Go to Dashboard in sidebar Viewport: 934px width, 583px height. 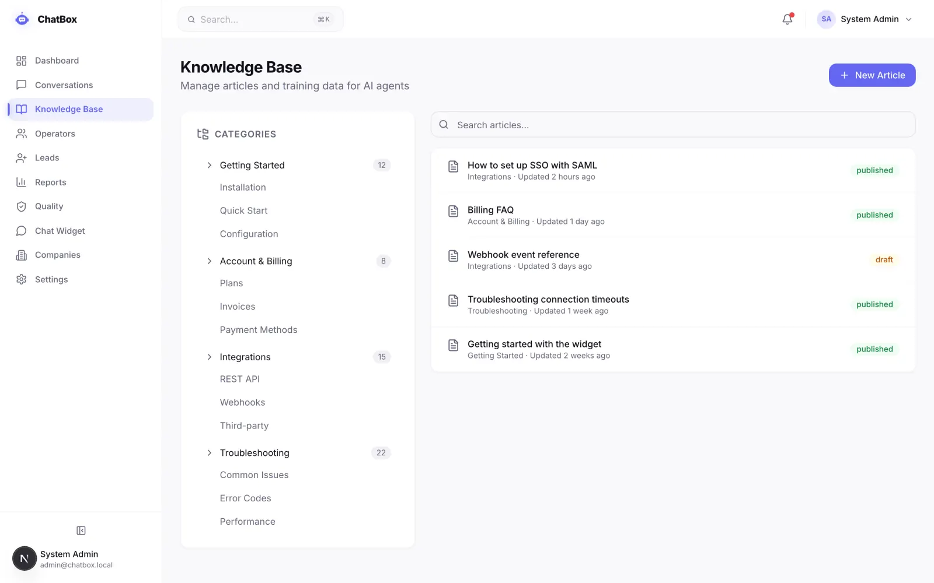pos(81,61)
